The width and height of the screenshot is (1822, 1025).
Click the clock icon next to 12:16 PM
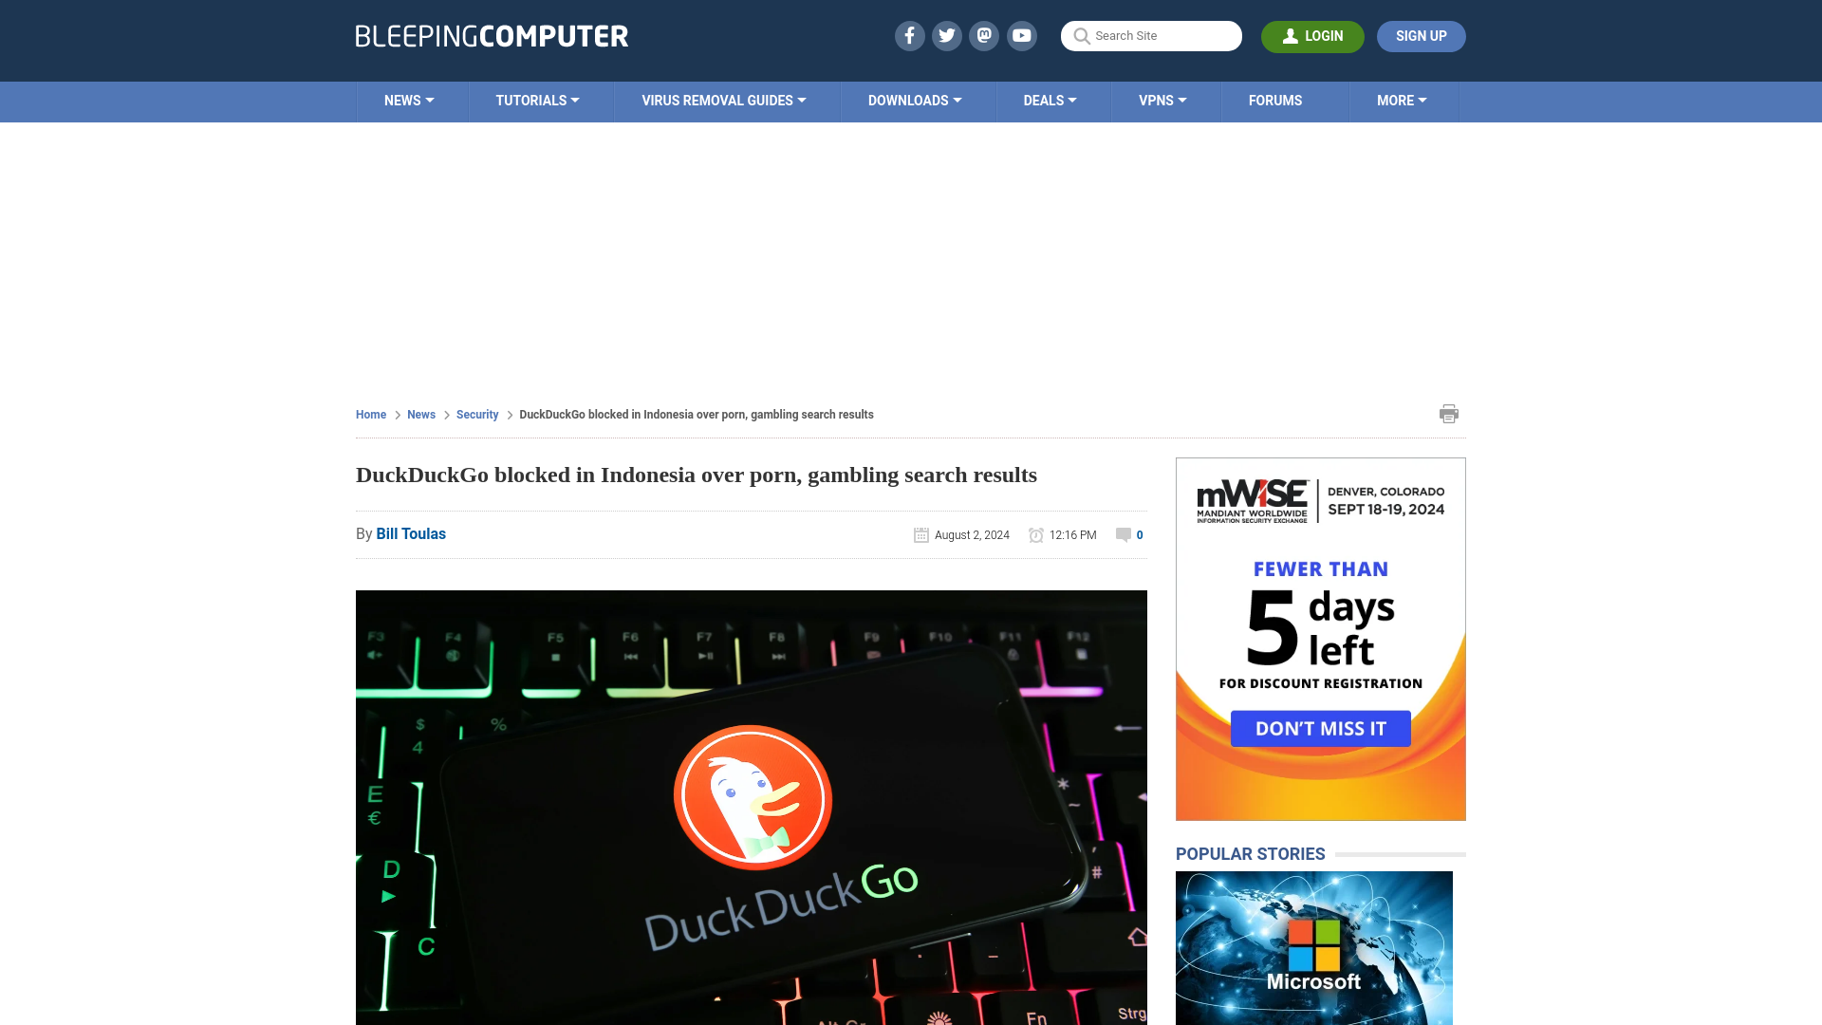tap(1036, 534)
